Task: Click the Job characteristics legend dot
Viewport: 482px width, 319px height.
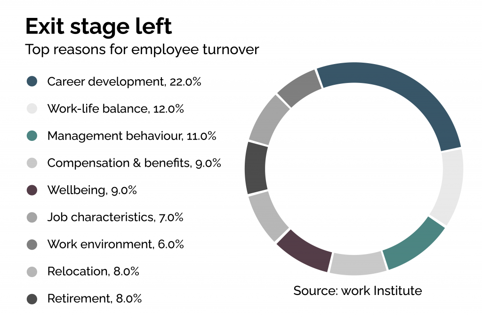Action: tap(32, 218)
